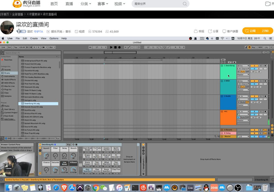
Task: Open User Library under Places
Action: click(10, 109)
